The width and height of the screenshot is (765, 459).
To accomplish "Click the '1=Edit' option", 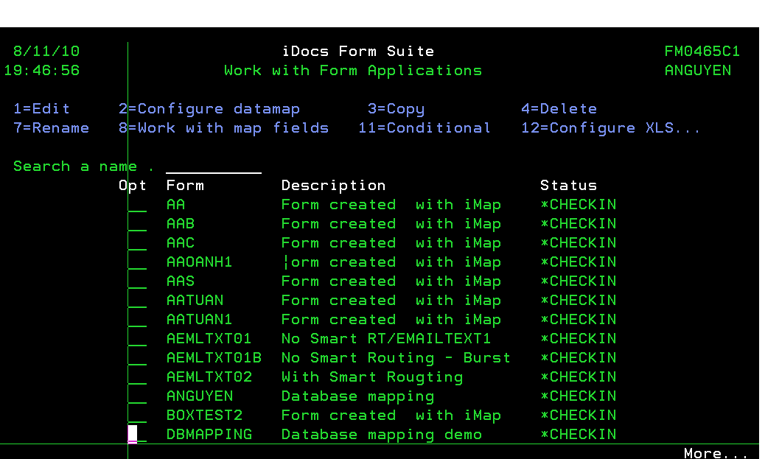I will tap(42, 109).
